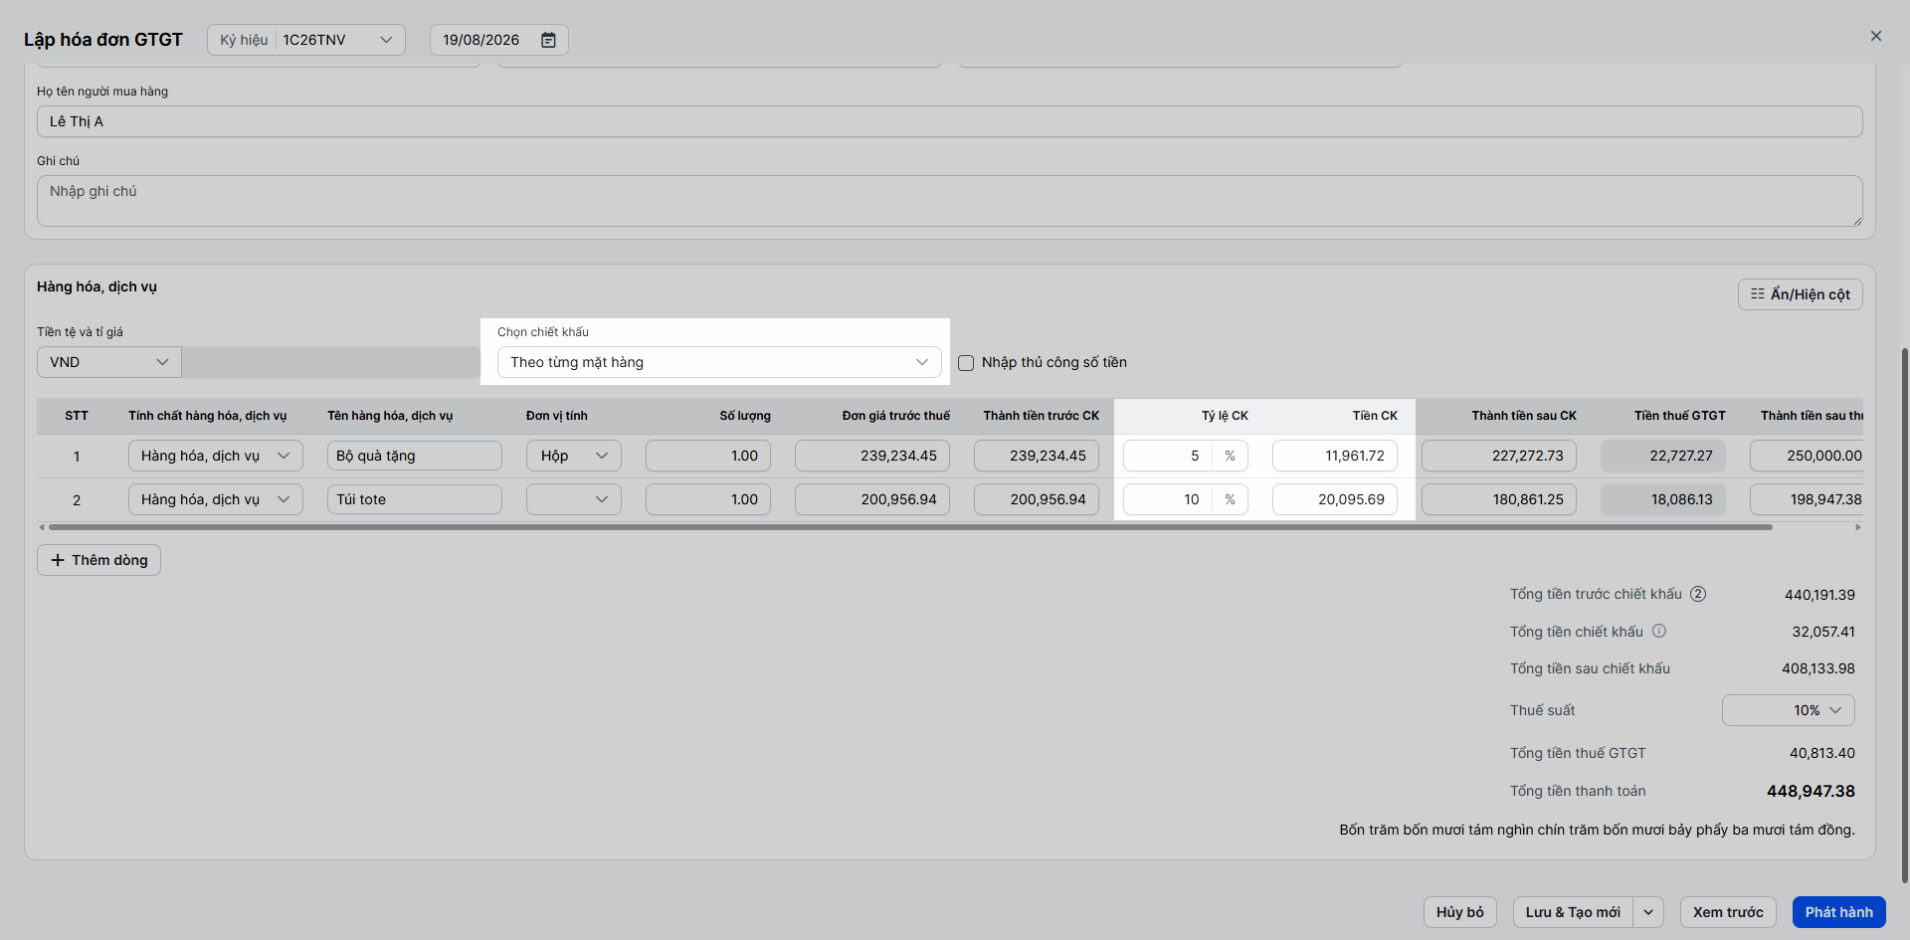Click the dialog's vertical scrollbar

coord(1905,615)
